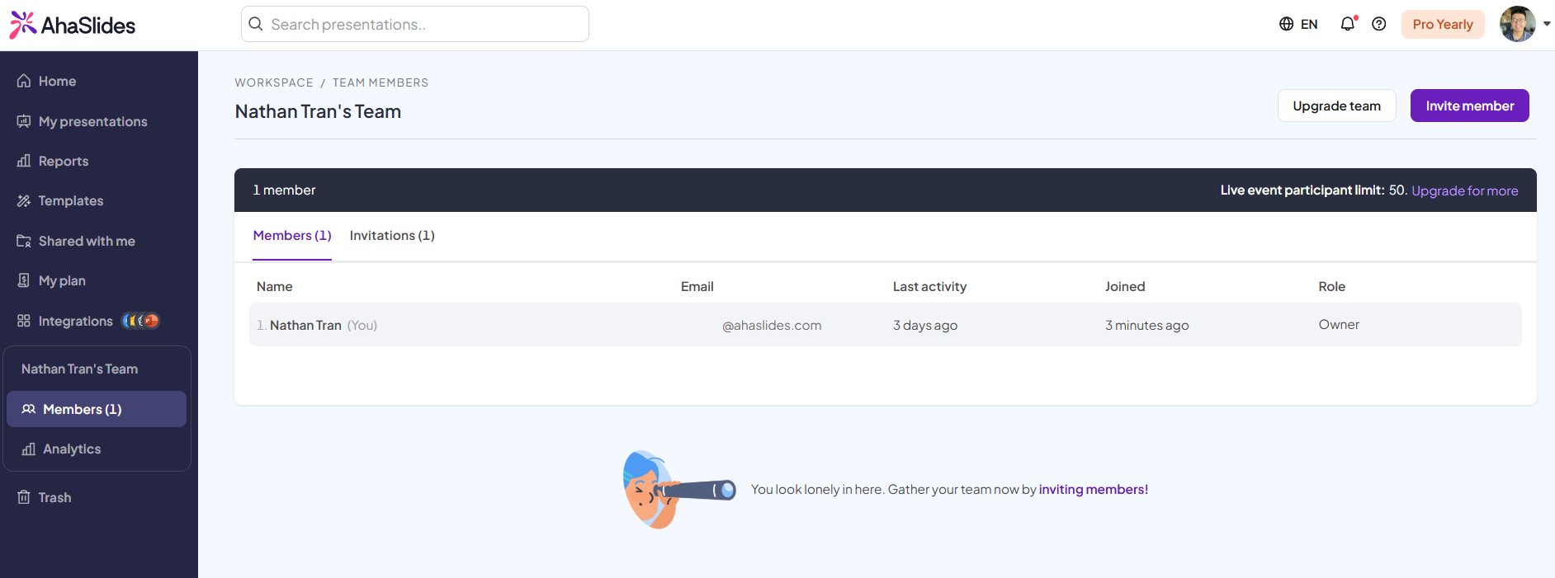Screen dimensions: 1555x578
Task: Open My presentations from sidebar
Action: [92, 121]
